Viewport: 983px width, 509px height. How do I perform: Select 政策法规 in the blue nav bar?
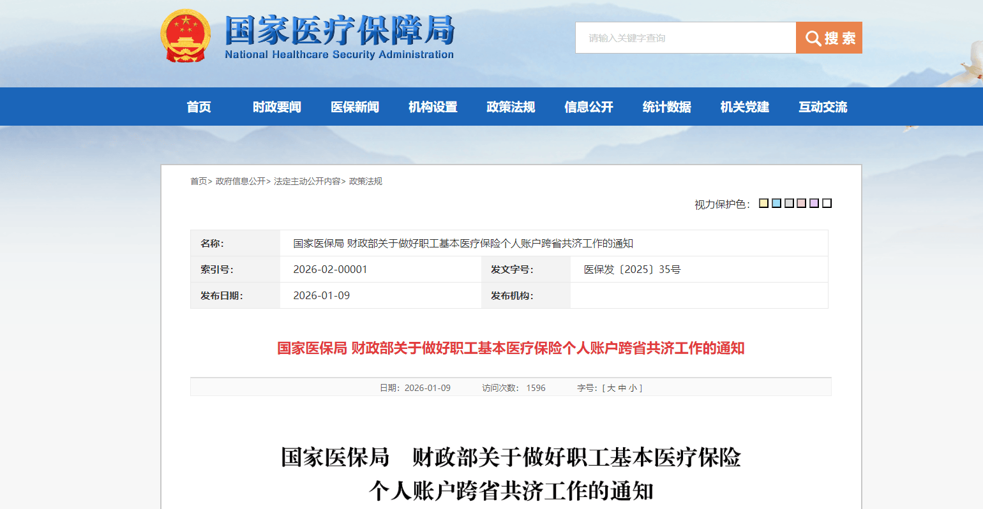pos(511,107)
